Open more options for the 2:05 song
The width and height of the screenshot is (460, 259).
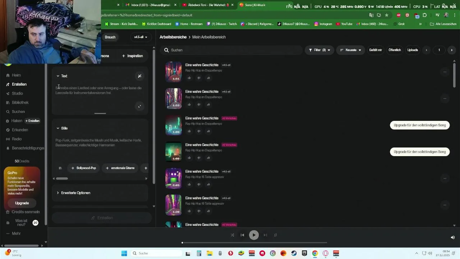tap(445, 178)
